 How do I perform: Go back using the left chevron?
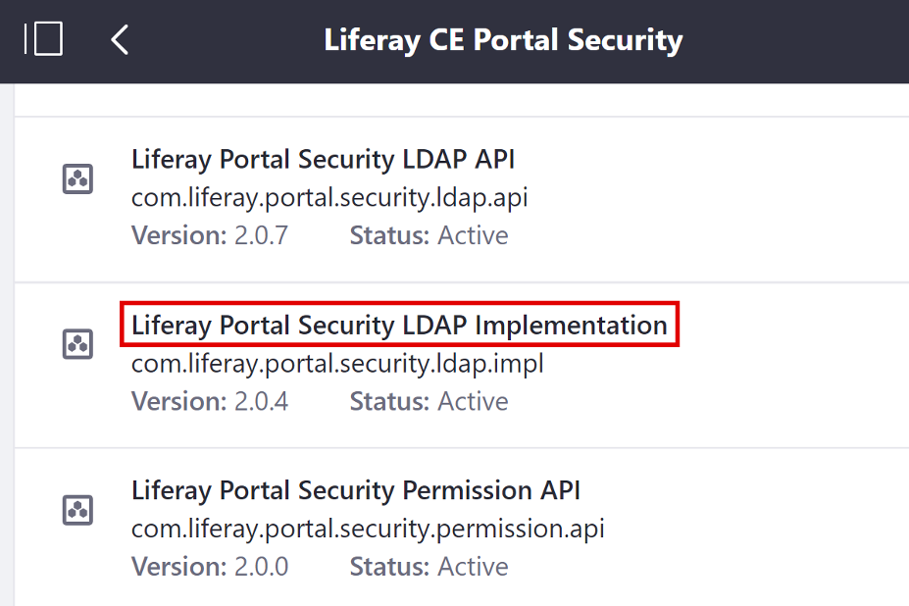(120, 40)
